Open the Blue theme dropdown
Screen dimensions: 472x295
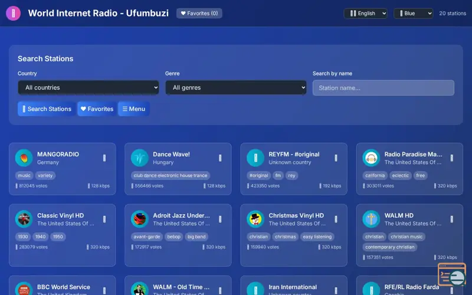pos(414,13)
